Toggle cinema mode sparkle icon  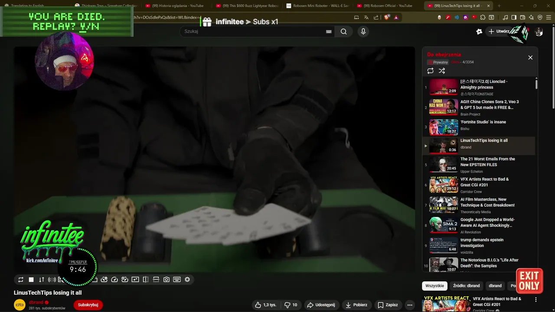pos(135,279)
